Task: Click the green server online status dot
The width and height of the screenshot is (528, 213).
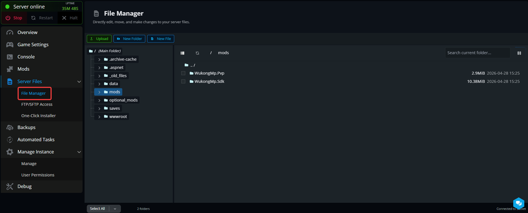Action: point(7,7)
